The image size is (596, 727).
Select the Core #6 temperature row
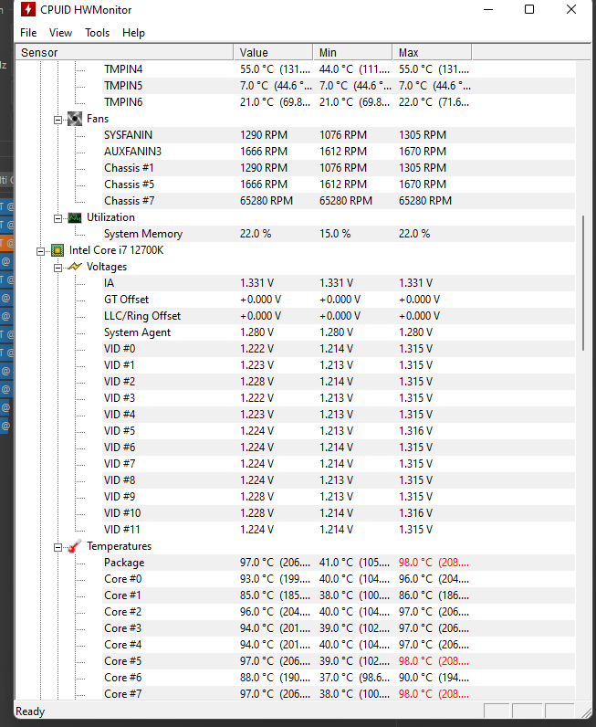click(x=339, y=678)
